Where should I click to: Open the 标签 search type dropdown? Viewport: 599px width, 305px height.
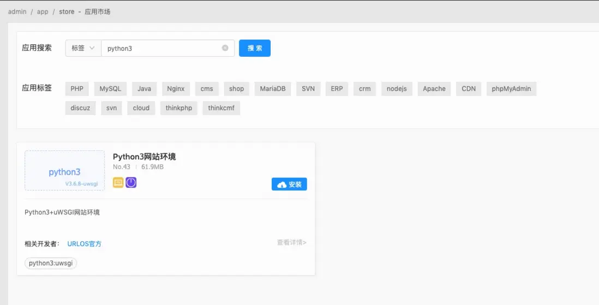tap(83, 48)
